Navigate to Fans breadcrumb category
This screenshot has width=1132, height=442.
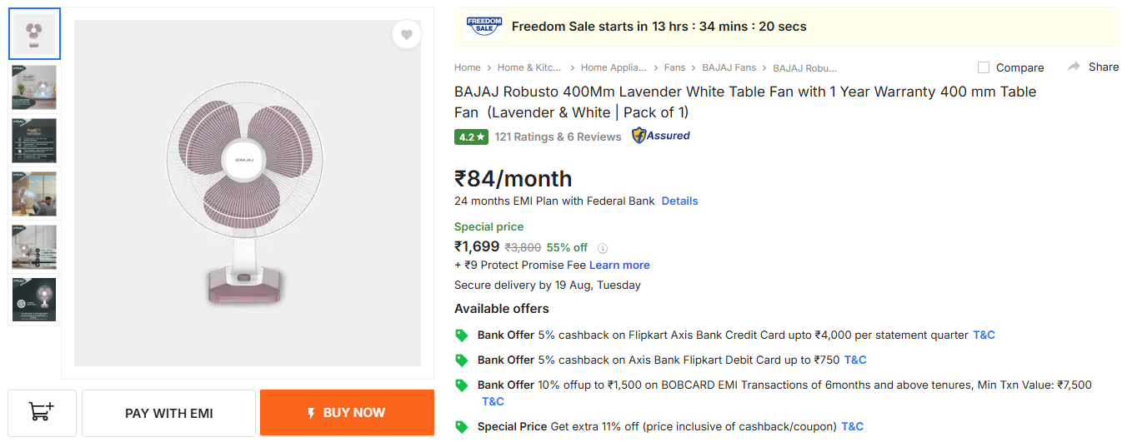click(674, 67)
